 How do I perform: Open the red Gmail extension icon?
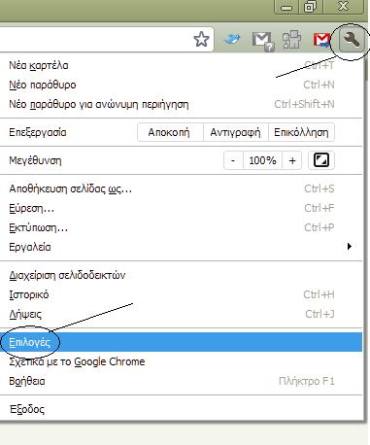click(321, 40)
